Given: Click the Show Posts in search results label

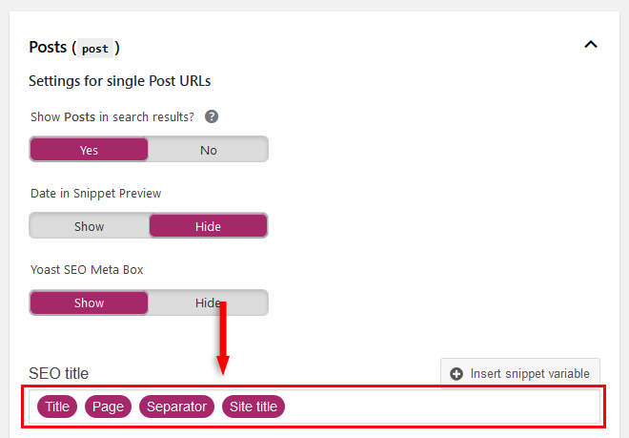Looking at the screenshot, I should (x=112, y=117).
